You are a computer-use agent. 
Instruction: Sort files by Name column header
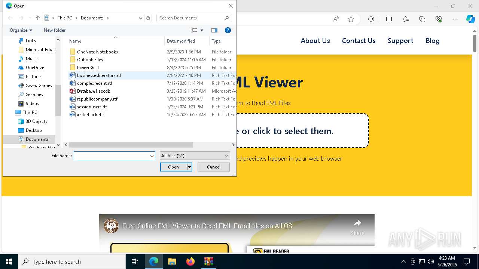(116, 41)
